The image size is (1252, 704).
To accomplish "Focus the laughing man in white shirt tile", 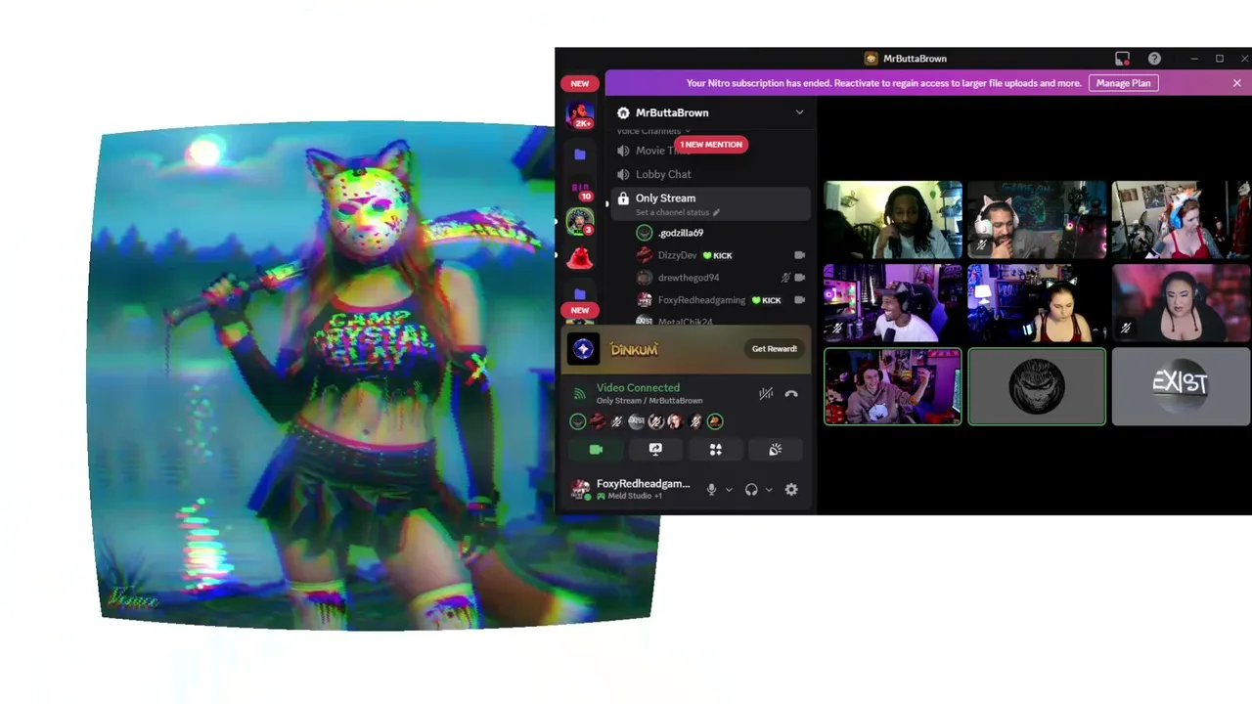I will point(892,303).
